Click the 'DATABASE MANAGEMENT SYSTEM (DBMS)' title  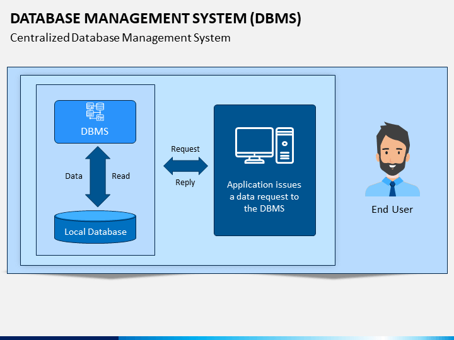[156, 18]
